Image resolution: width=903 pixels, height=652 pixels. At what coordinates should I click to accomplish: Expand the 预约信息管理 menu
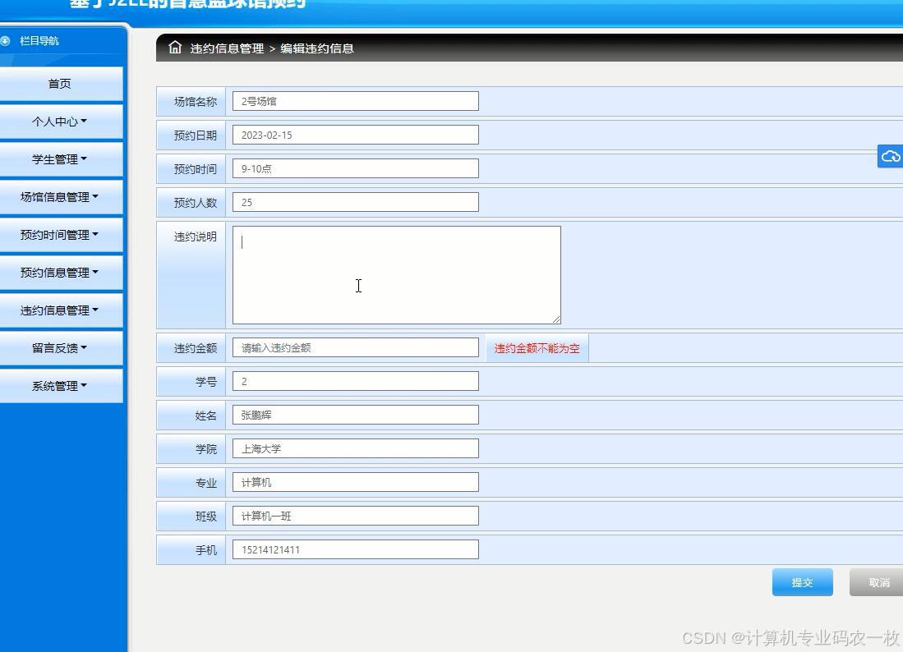click(x=58, y=272)
